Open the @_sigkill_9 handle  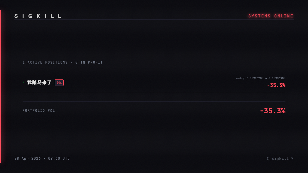[x=280, y=158]
